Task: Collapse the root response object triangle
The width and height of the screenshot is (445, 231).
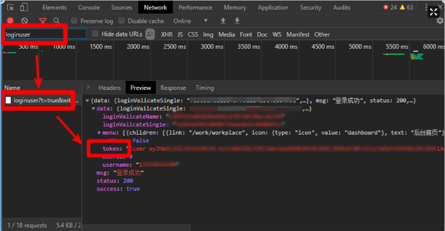Action: (88, 101)
